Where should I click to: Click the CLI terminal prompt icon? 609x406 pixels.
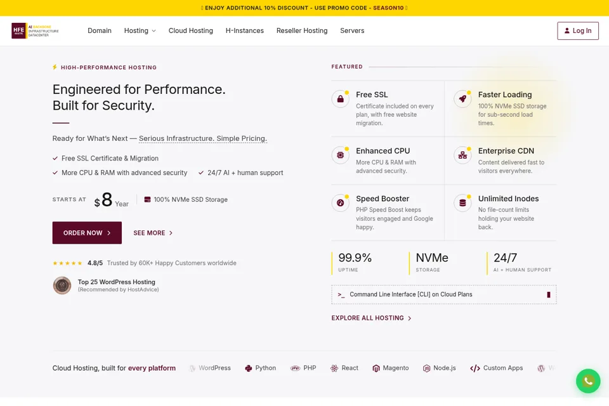point(341,295)
